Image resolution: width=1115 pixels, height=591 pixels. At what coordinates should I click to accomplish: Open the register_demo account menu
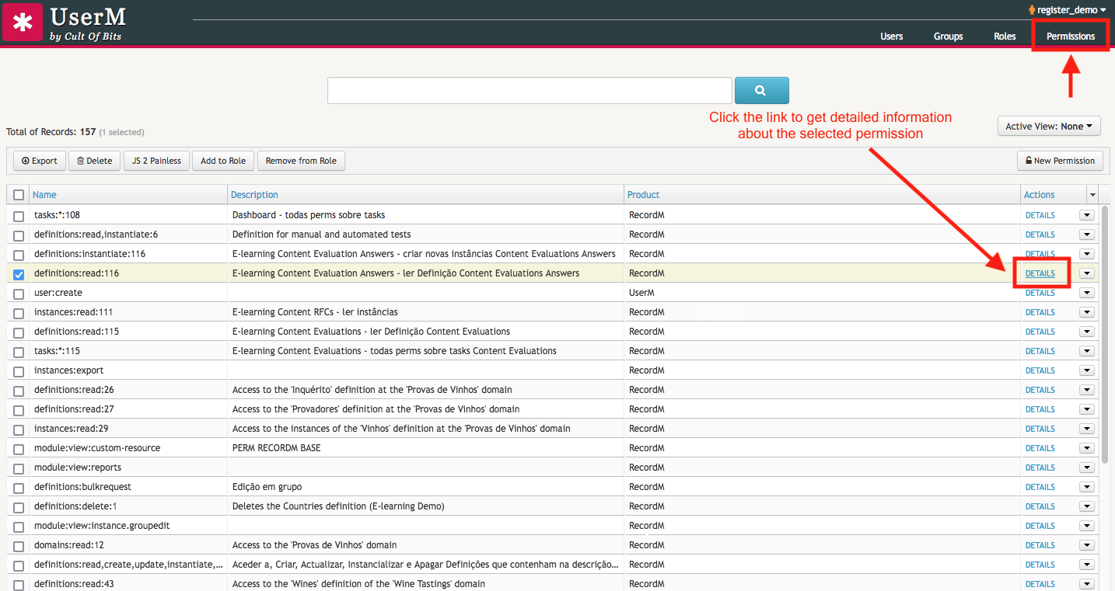tap(1068, 10)
